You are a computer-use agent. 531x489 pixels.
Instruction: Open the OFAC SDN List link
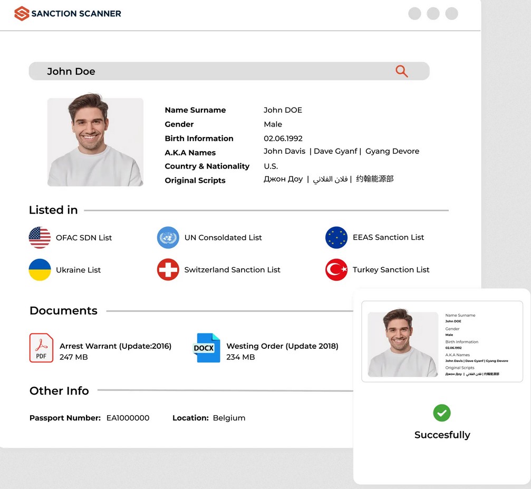(84, 238)
